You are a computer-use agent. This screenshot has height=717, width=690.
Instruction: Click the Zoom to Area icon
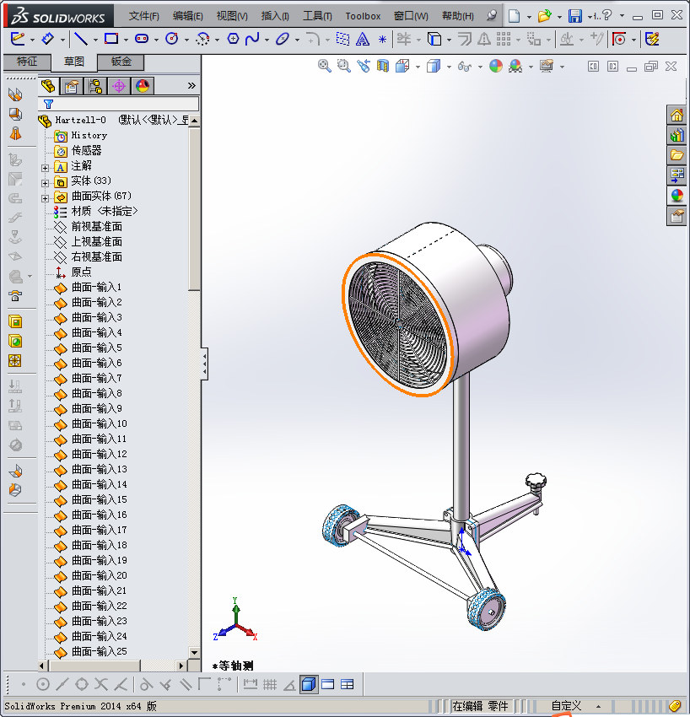344,66
